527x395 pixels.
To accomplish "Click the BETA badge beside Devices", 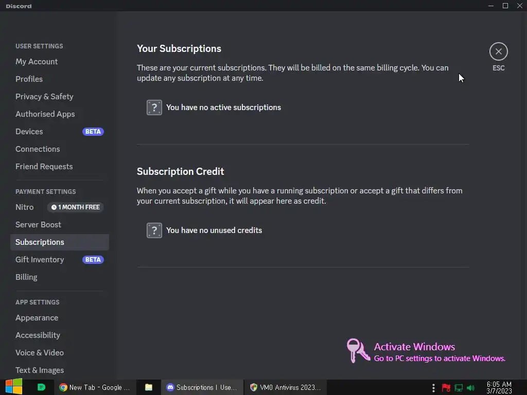I will click(x=93, y=131).
